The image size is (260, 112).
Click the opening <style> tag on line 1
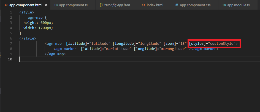[27, 12]
